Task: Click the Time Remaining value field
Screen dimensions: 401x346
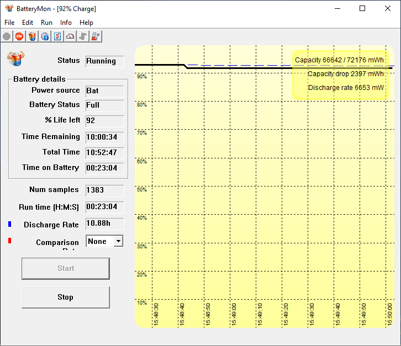Action: click(x=104, y=137)
